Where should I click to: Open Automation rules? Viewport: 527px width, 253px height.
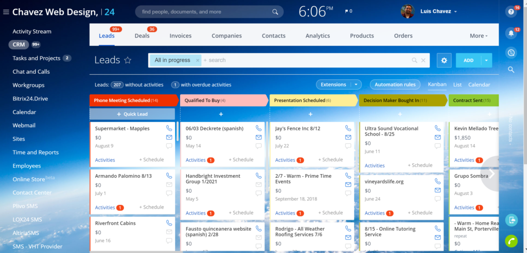pos(395,85)
